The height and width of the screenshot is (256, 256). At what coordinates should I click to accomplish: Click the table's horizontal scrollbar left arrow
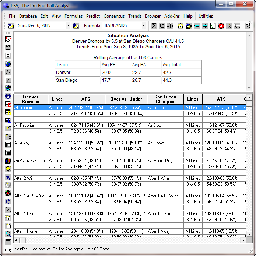[x=16, y=240]
